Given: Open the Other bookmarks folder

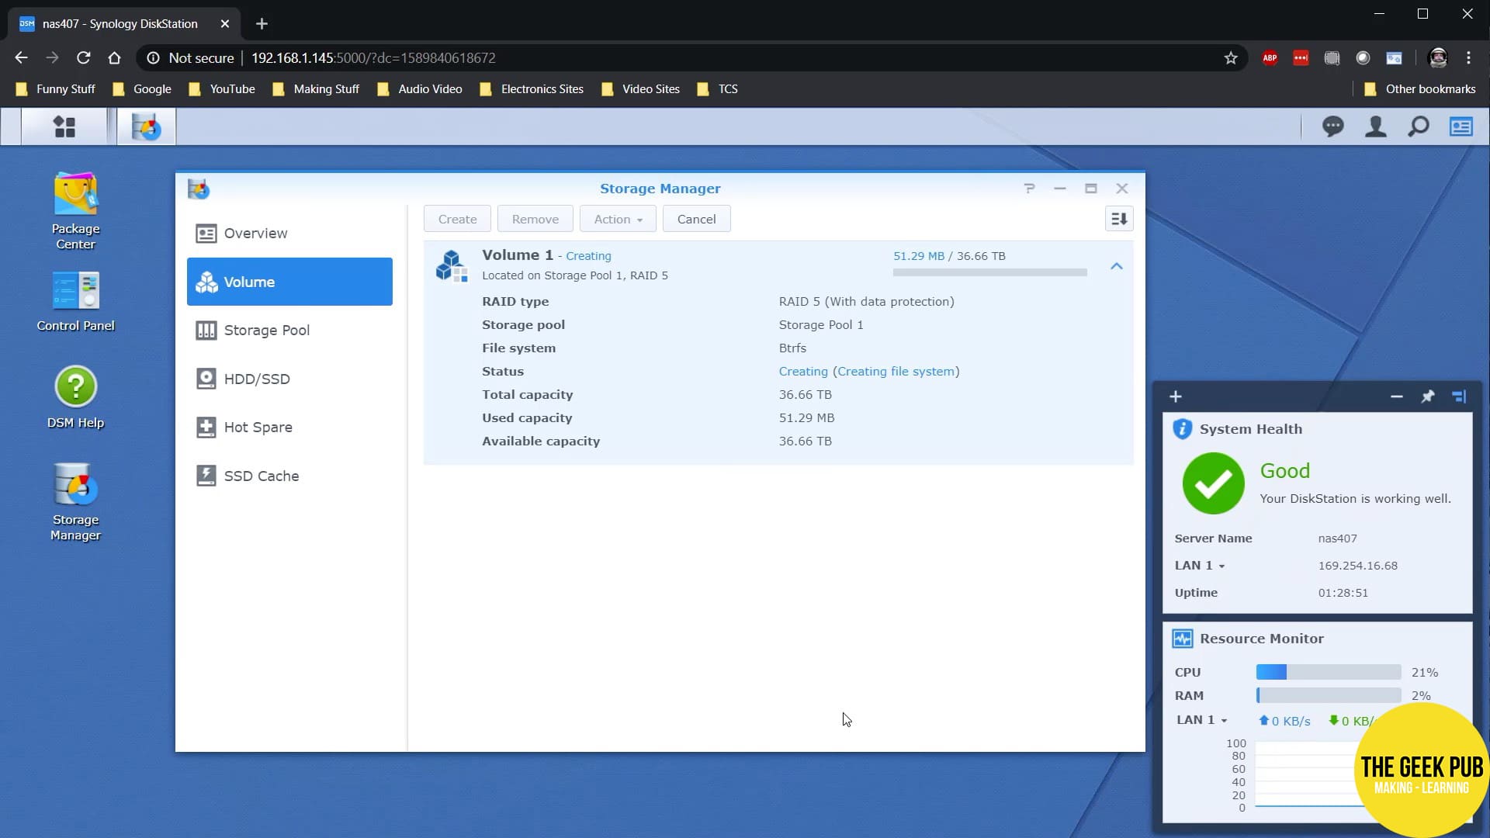Looking at the screenshot, I should coord(1419,89).
